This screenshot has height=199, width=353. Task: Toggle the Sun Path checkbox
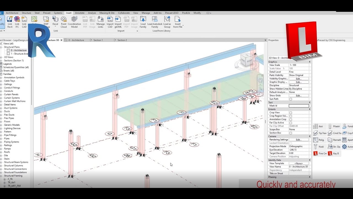290,99
